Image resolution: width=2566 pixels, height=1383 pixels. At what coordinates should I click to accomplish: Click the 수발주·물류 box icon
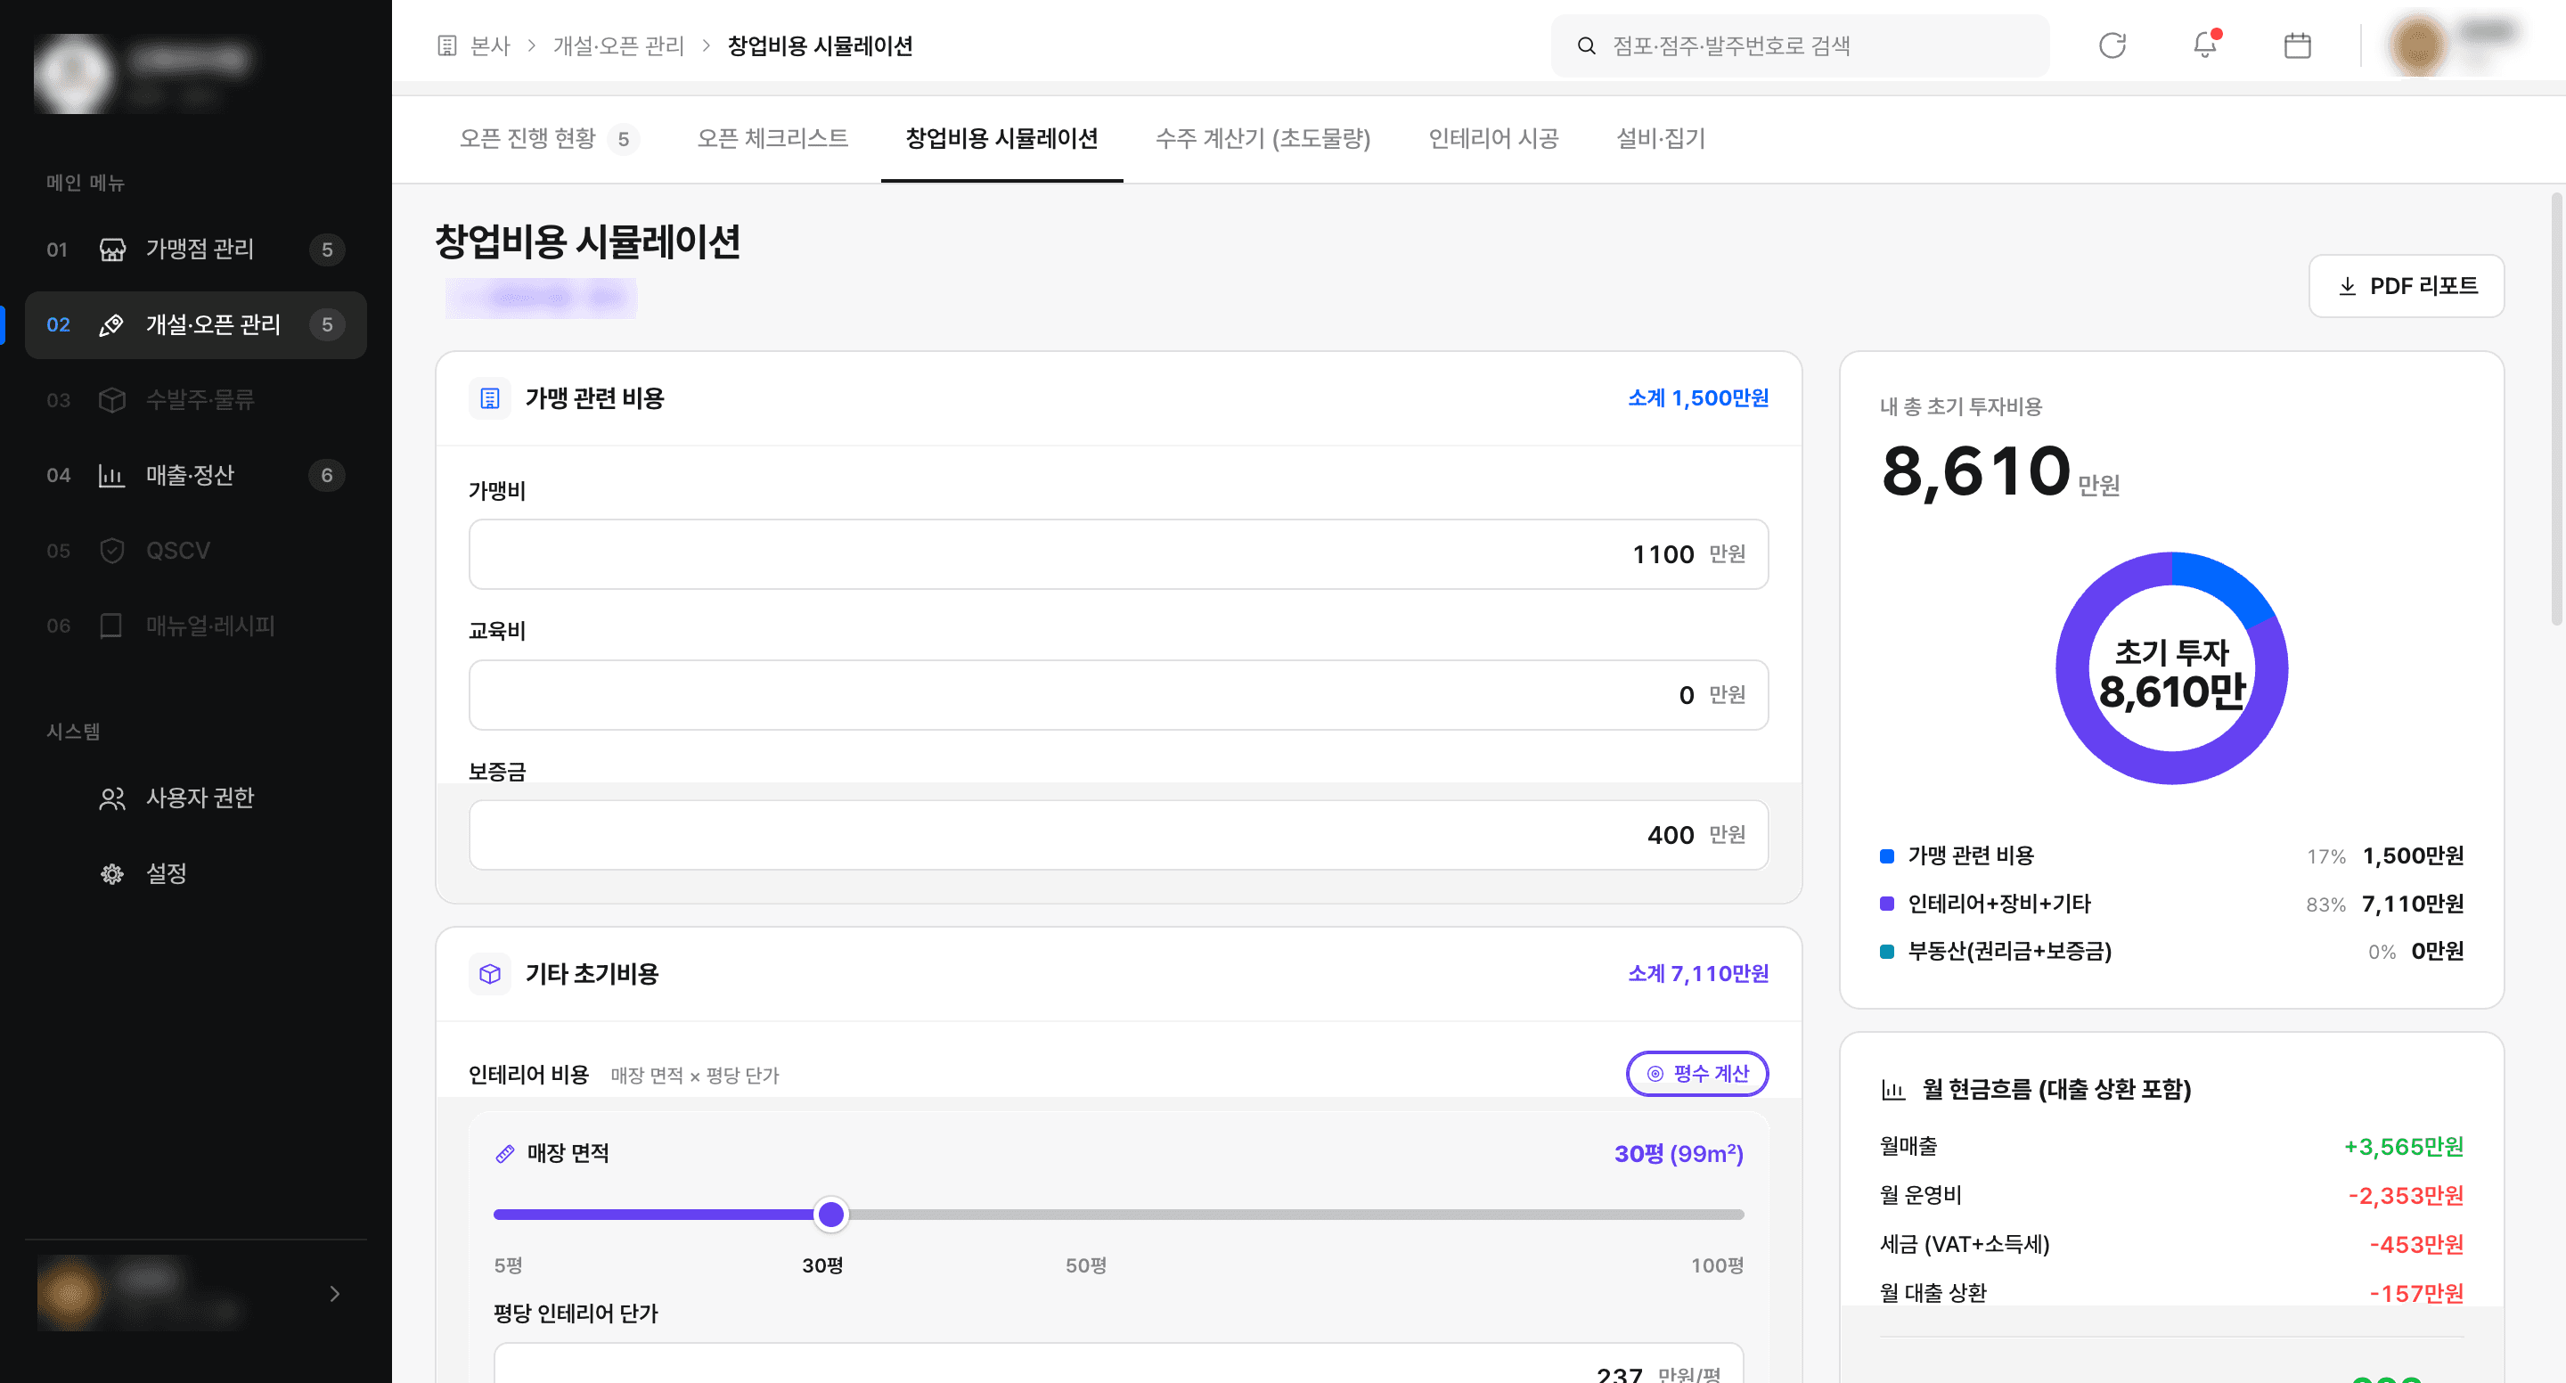click(x=111, y=399)
